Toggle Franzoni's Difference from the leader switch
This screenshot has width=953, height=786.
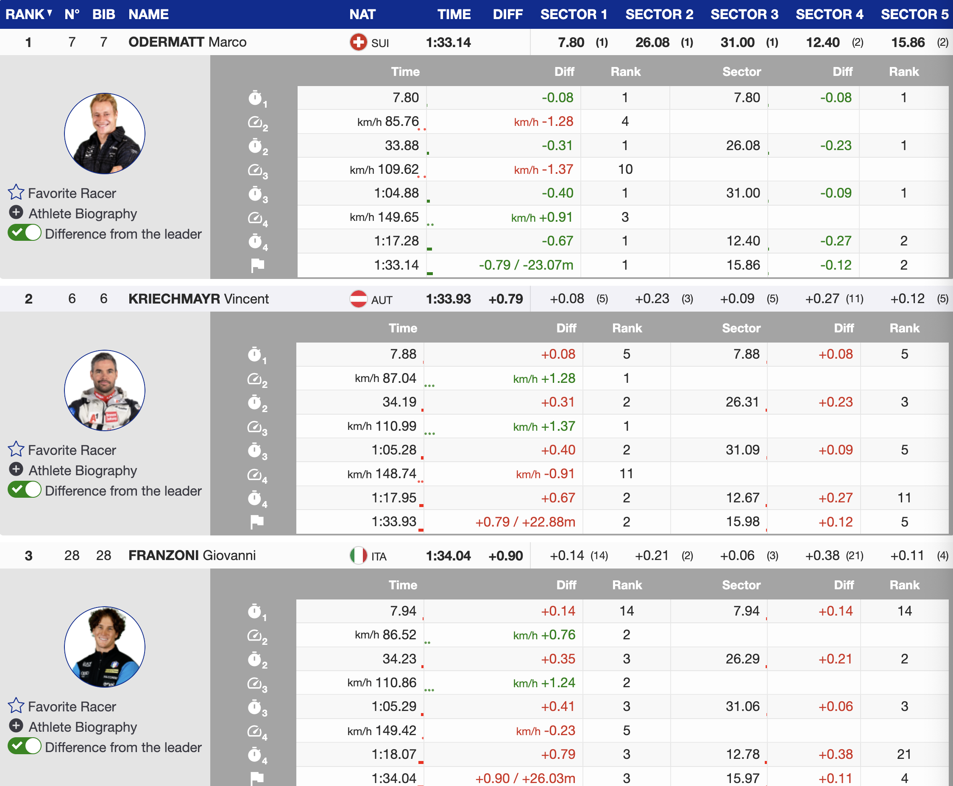tap(25, 747)
